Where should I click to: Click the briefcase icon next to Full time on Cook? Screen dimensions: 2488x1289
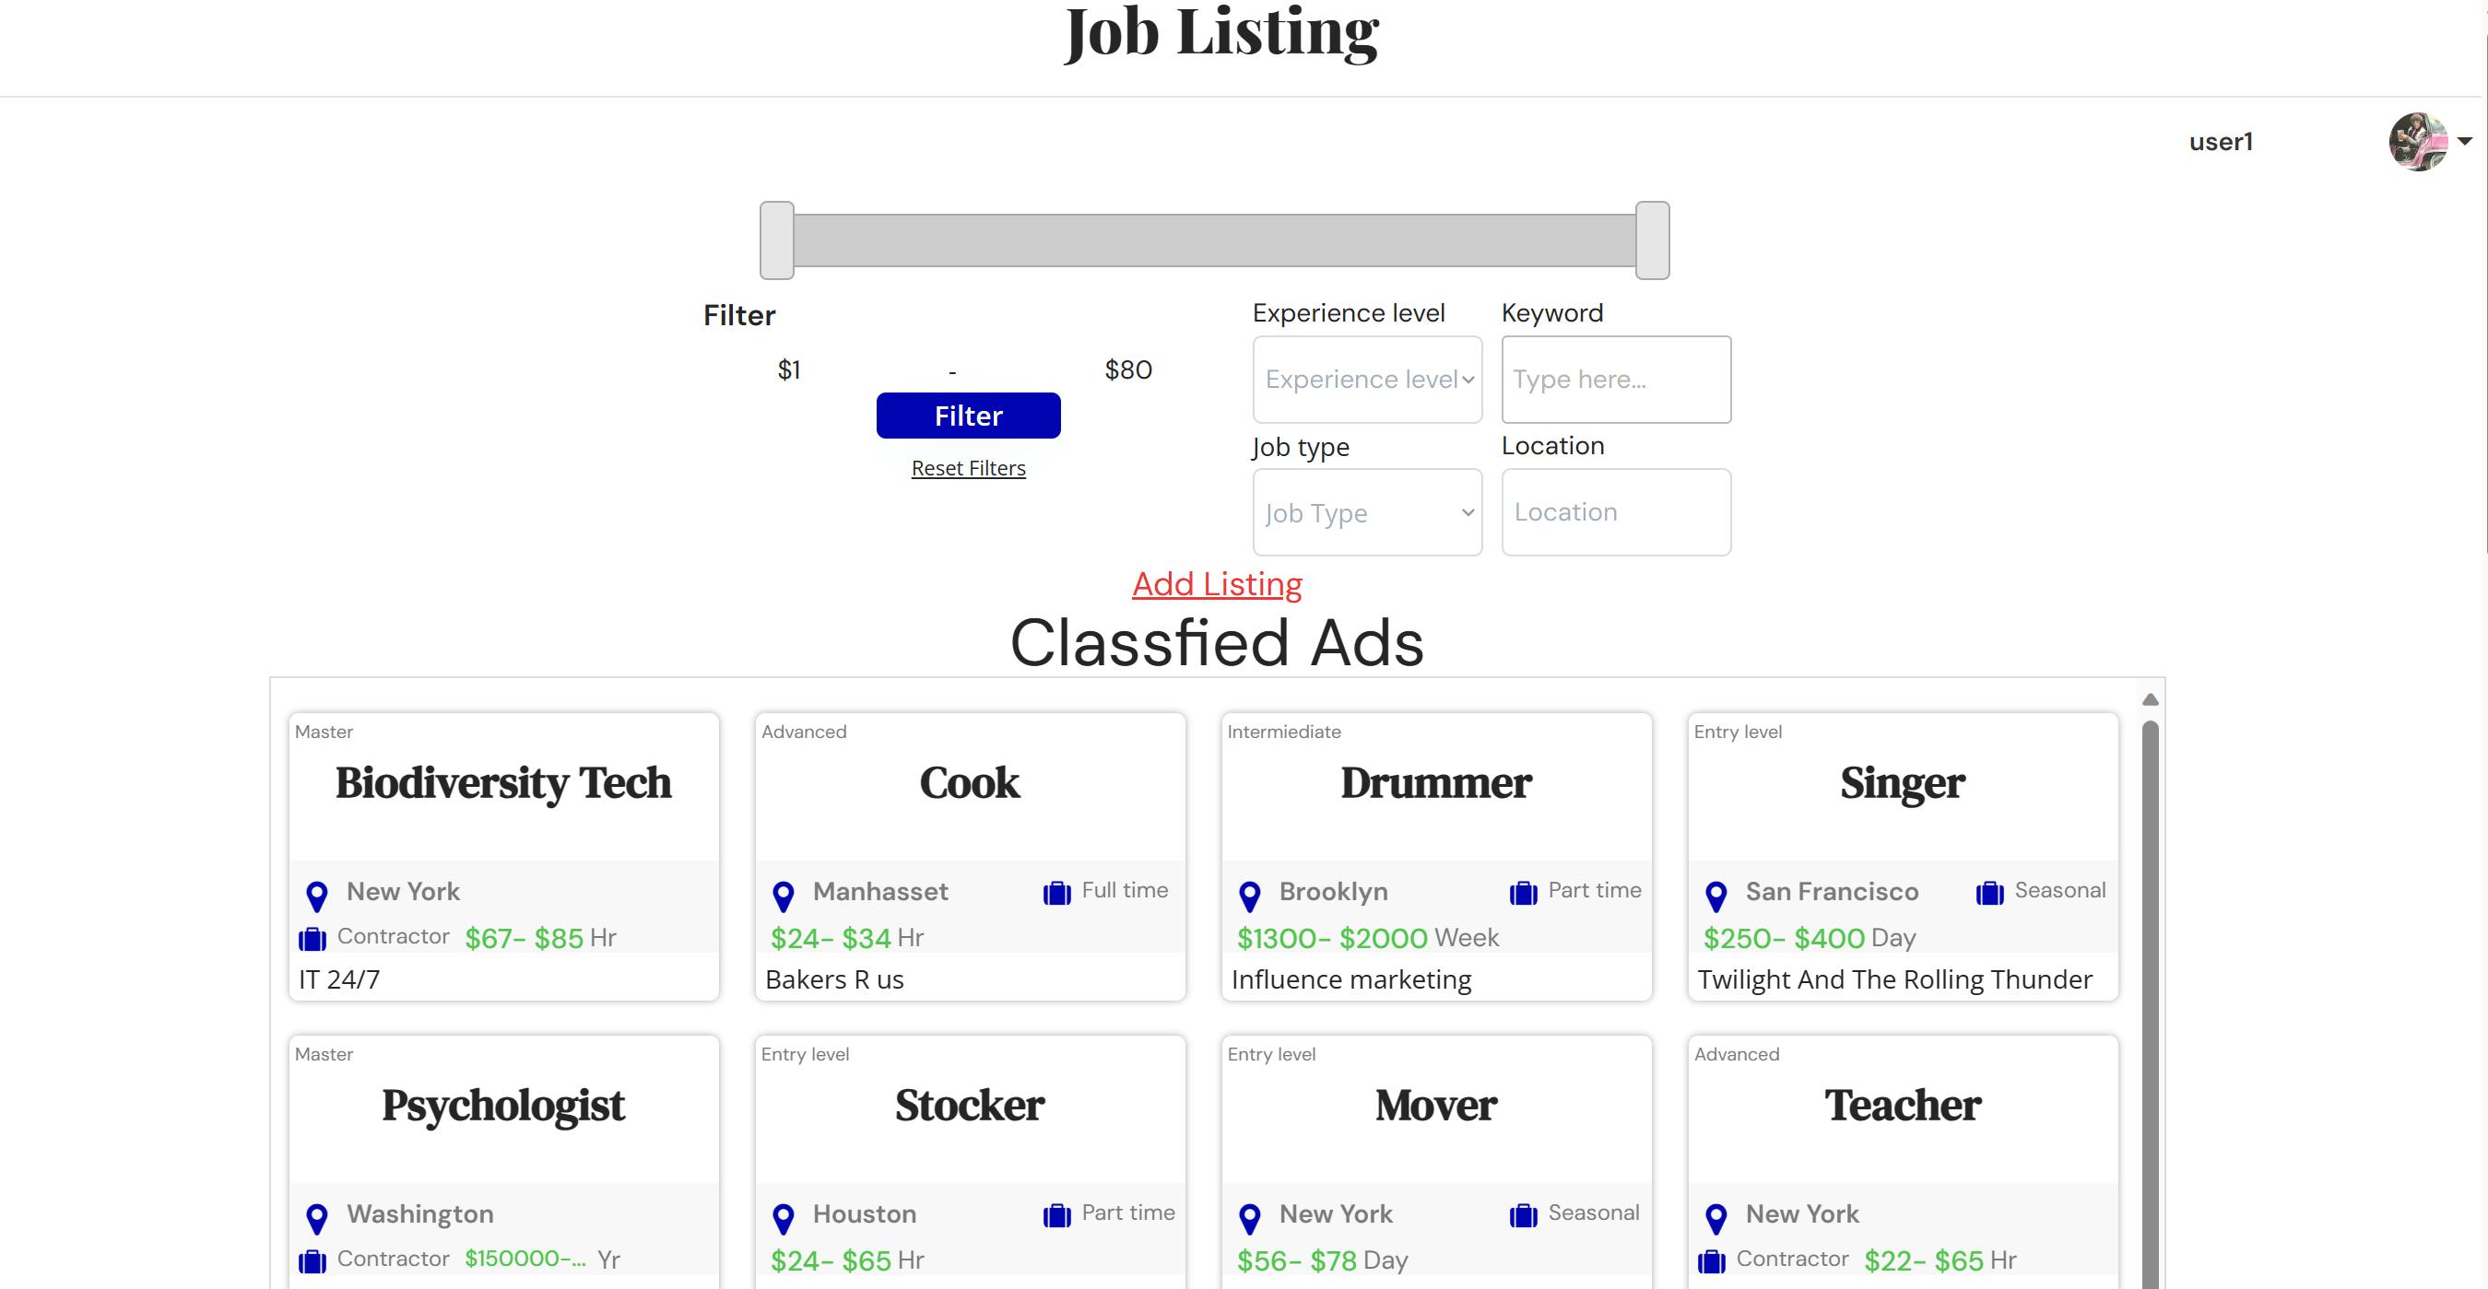pyautogui.click(x=1056, y=892)
